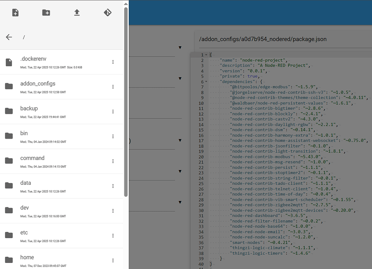The width and height of the screenshot is (372, 269).
Task: Click the .dockerenv file icon
Action: pos(9,62)
